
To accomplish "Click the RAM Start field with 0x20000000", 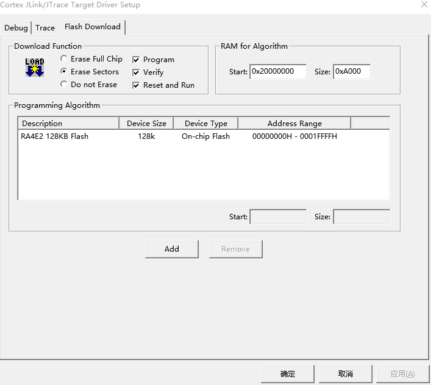I will pos(278,72).
